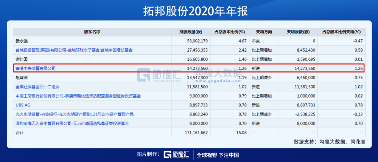Select shareholder name 赵紫薇
Viewport: 378px width, 162px height.
[22, 78]
